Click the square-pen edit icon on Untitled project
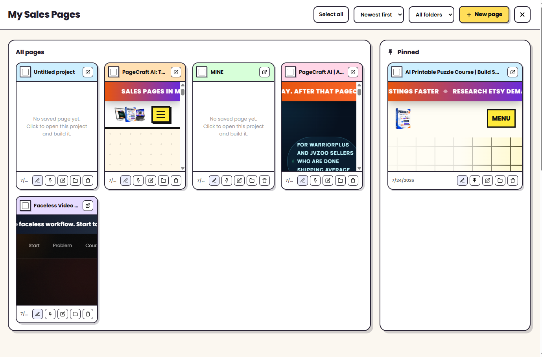Image resolution: width=542 pixels, height=357 pixels. pyautogui.click(x=63, y=181)
